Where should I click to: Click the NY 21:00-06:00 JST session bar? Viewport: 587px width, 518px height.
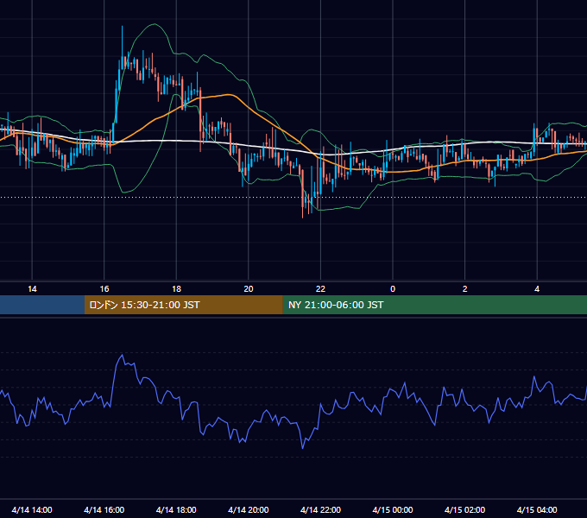(x=434, y=305)
